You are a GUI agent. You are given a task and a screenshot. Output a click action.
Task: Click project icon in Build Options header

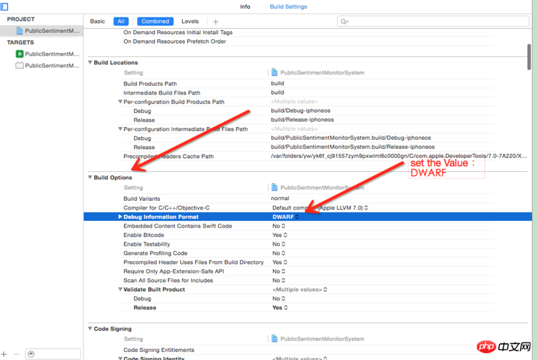tap(274, 187)
